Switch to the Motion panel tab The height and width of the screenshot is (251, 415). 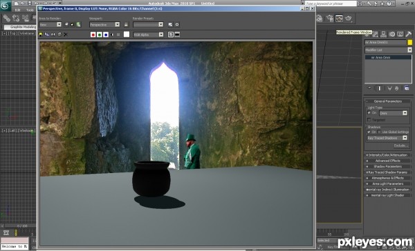391,34
